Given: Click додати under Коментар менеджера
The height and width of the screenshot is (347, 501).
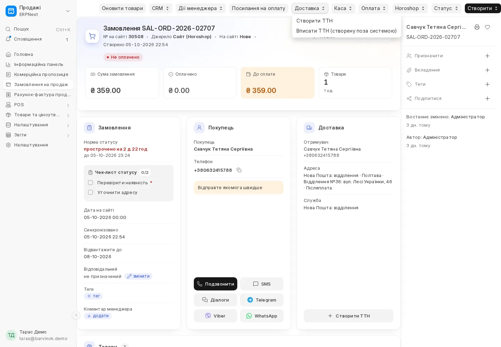Looking at the screenshot, I should 98,316.
